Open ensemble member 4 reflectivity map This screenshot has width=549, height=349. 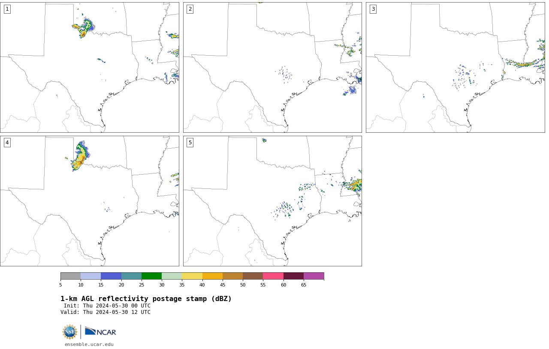[x=90, y=201]
